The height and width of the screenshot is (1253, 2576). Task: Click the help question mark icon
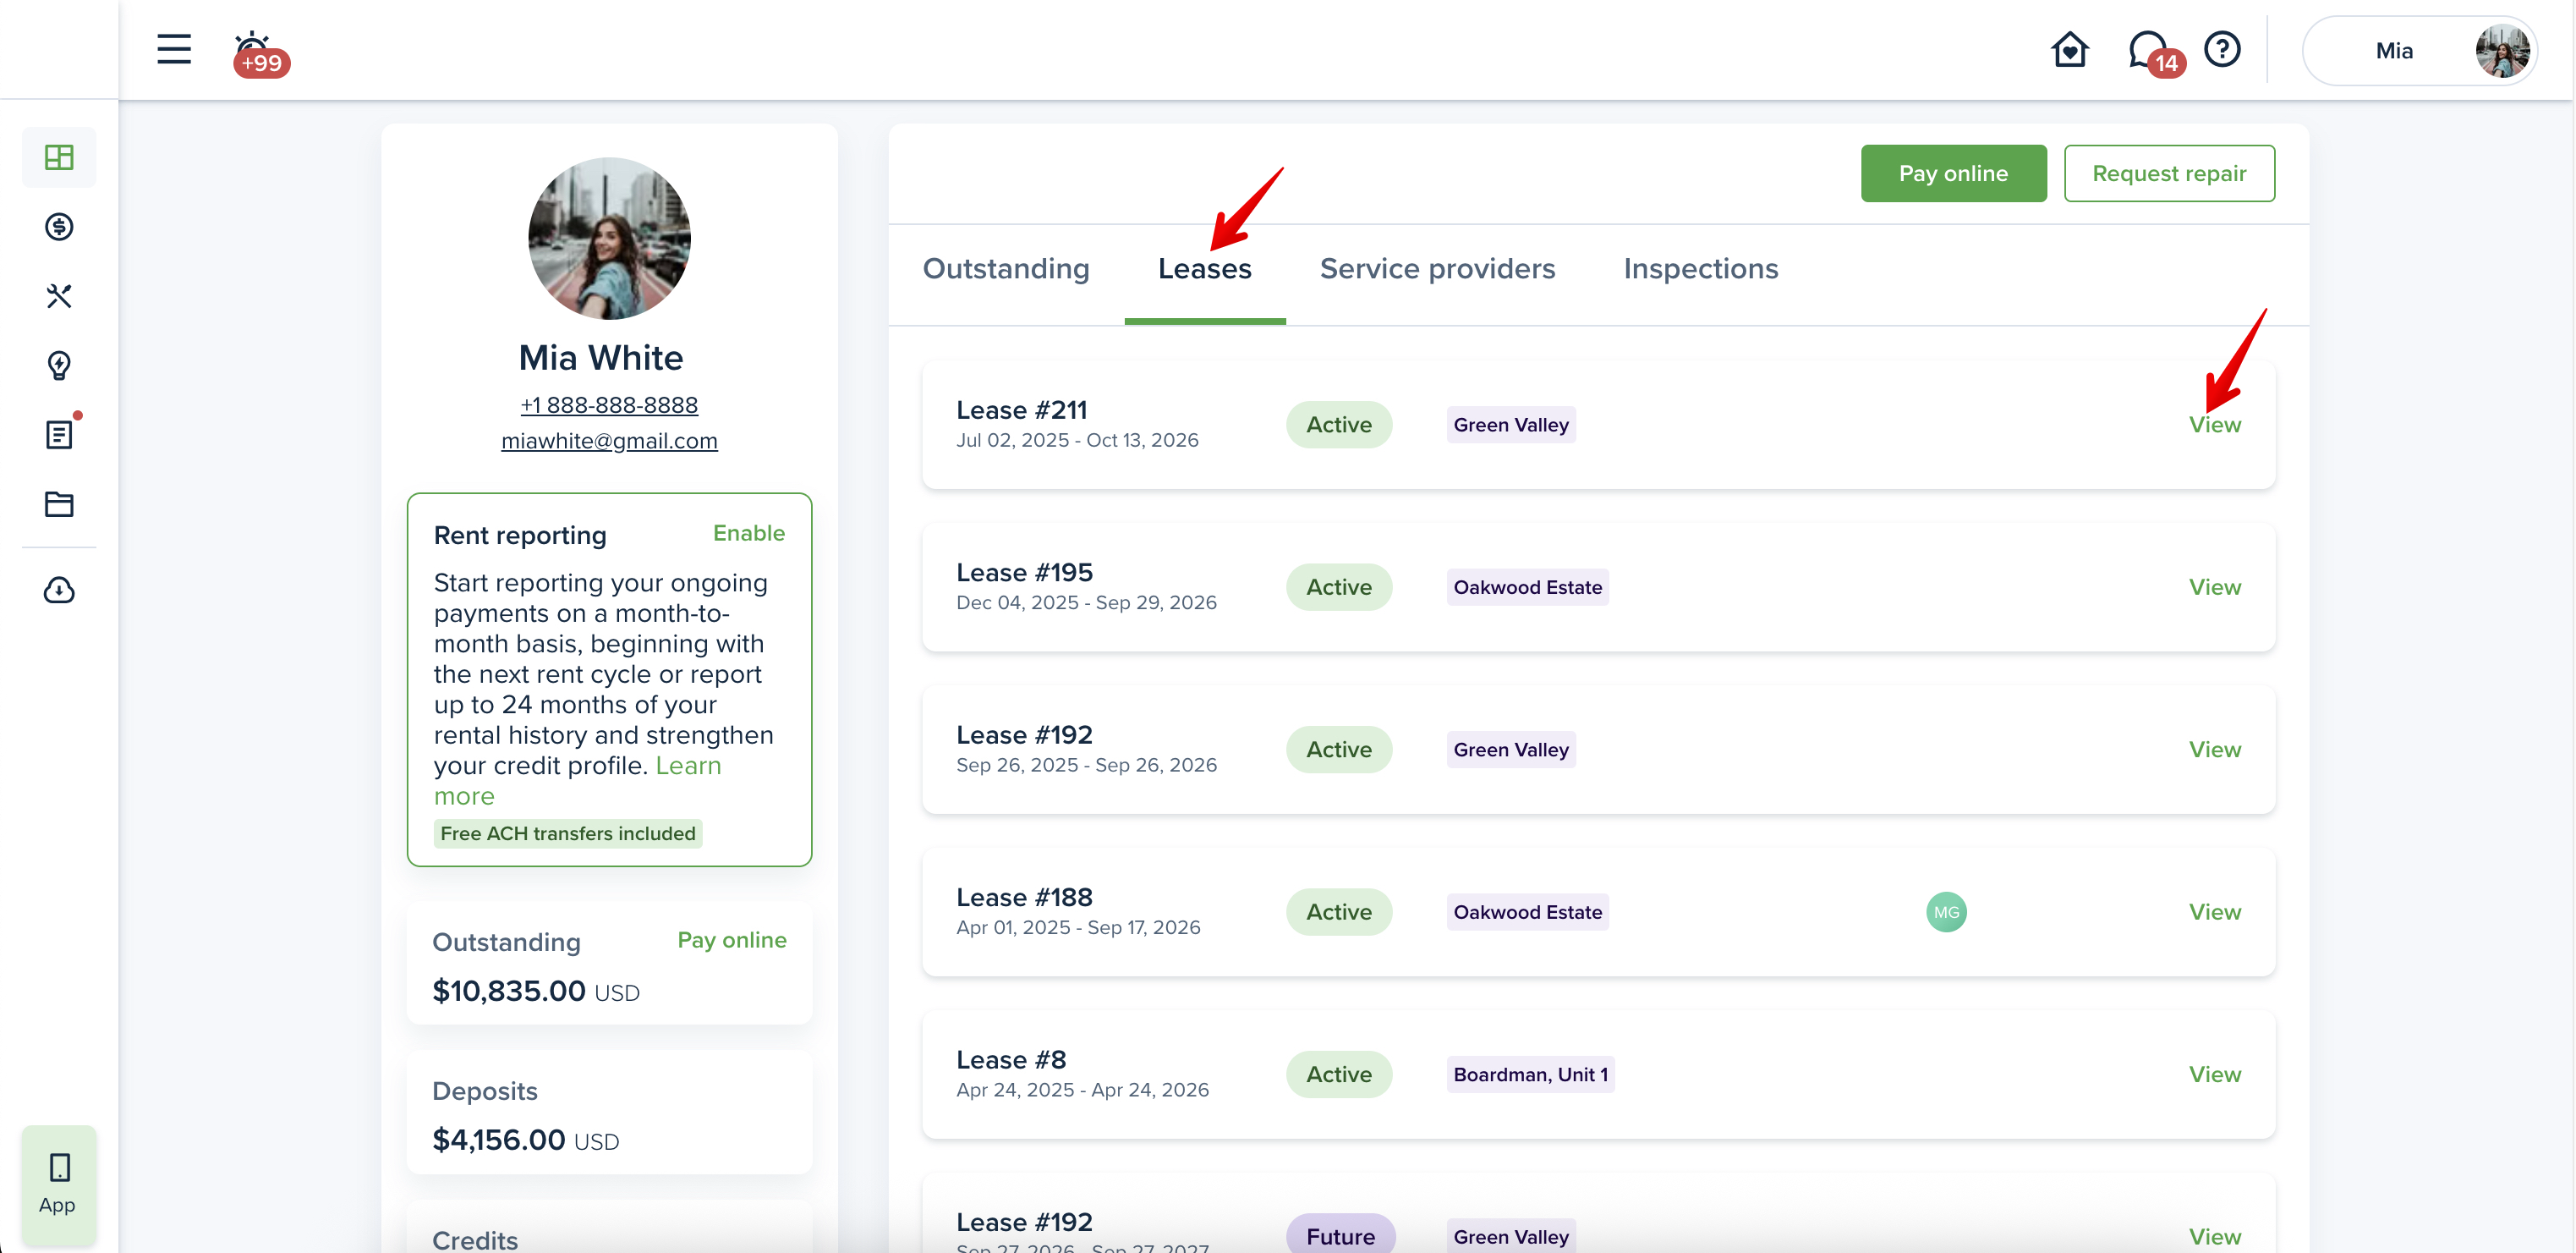click(x=2222, y=49)
